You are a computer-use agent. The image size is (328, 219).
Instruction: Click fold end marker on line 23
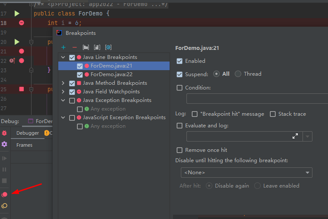point(31,70)
